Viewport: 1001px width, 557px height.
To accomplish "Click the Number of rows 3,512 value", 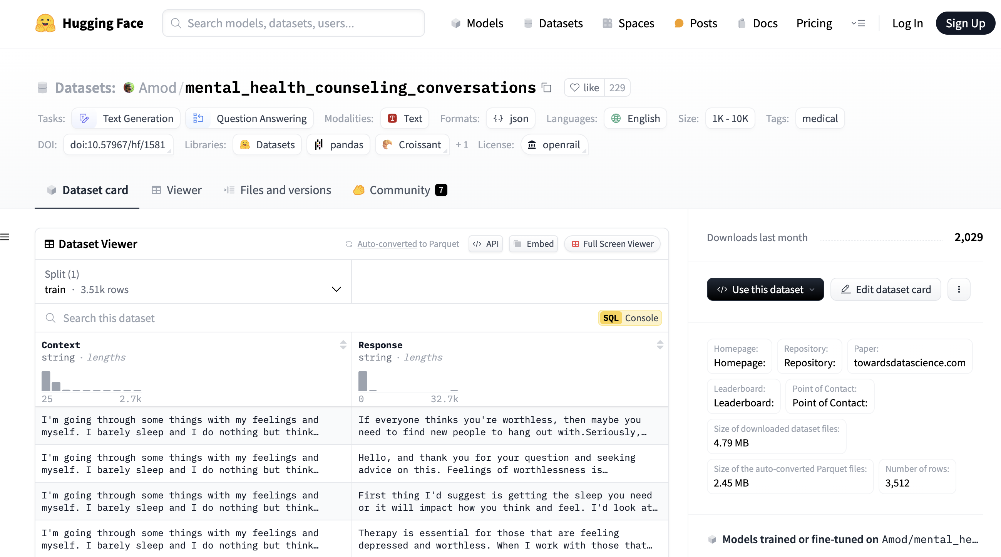I will [897, 483].
